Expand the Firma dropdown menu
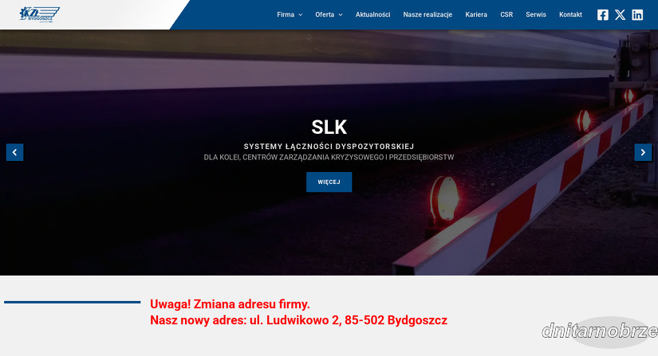This screenshot has width=658, height=356. 290,14
